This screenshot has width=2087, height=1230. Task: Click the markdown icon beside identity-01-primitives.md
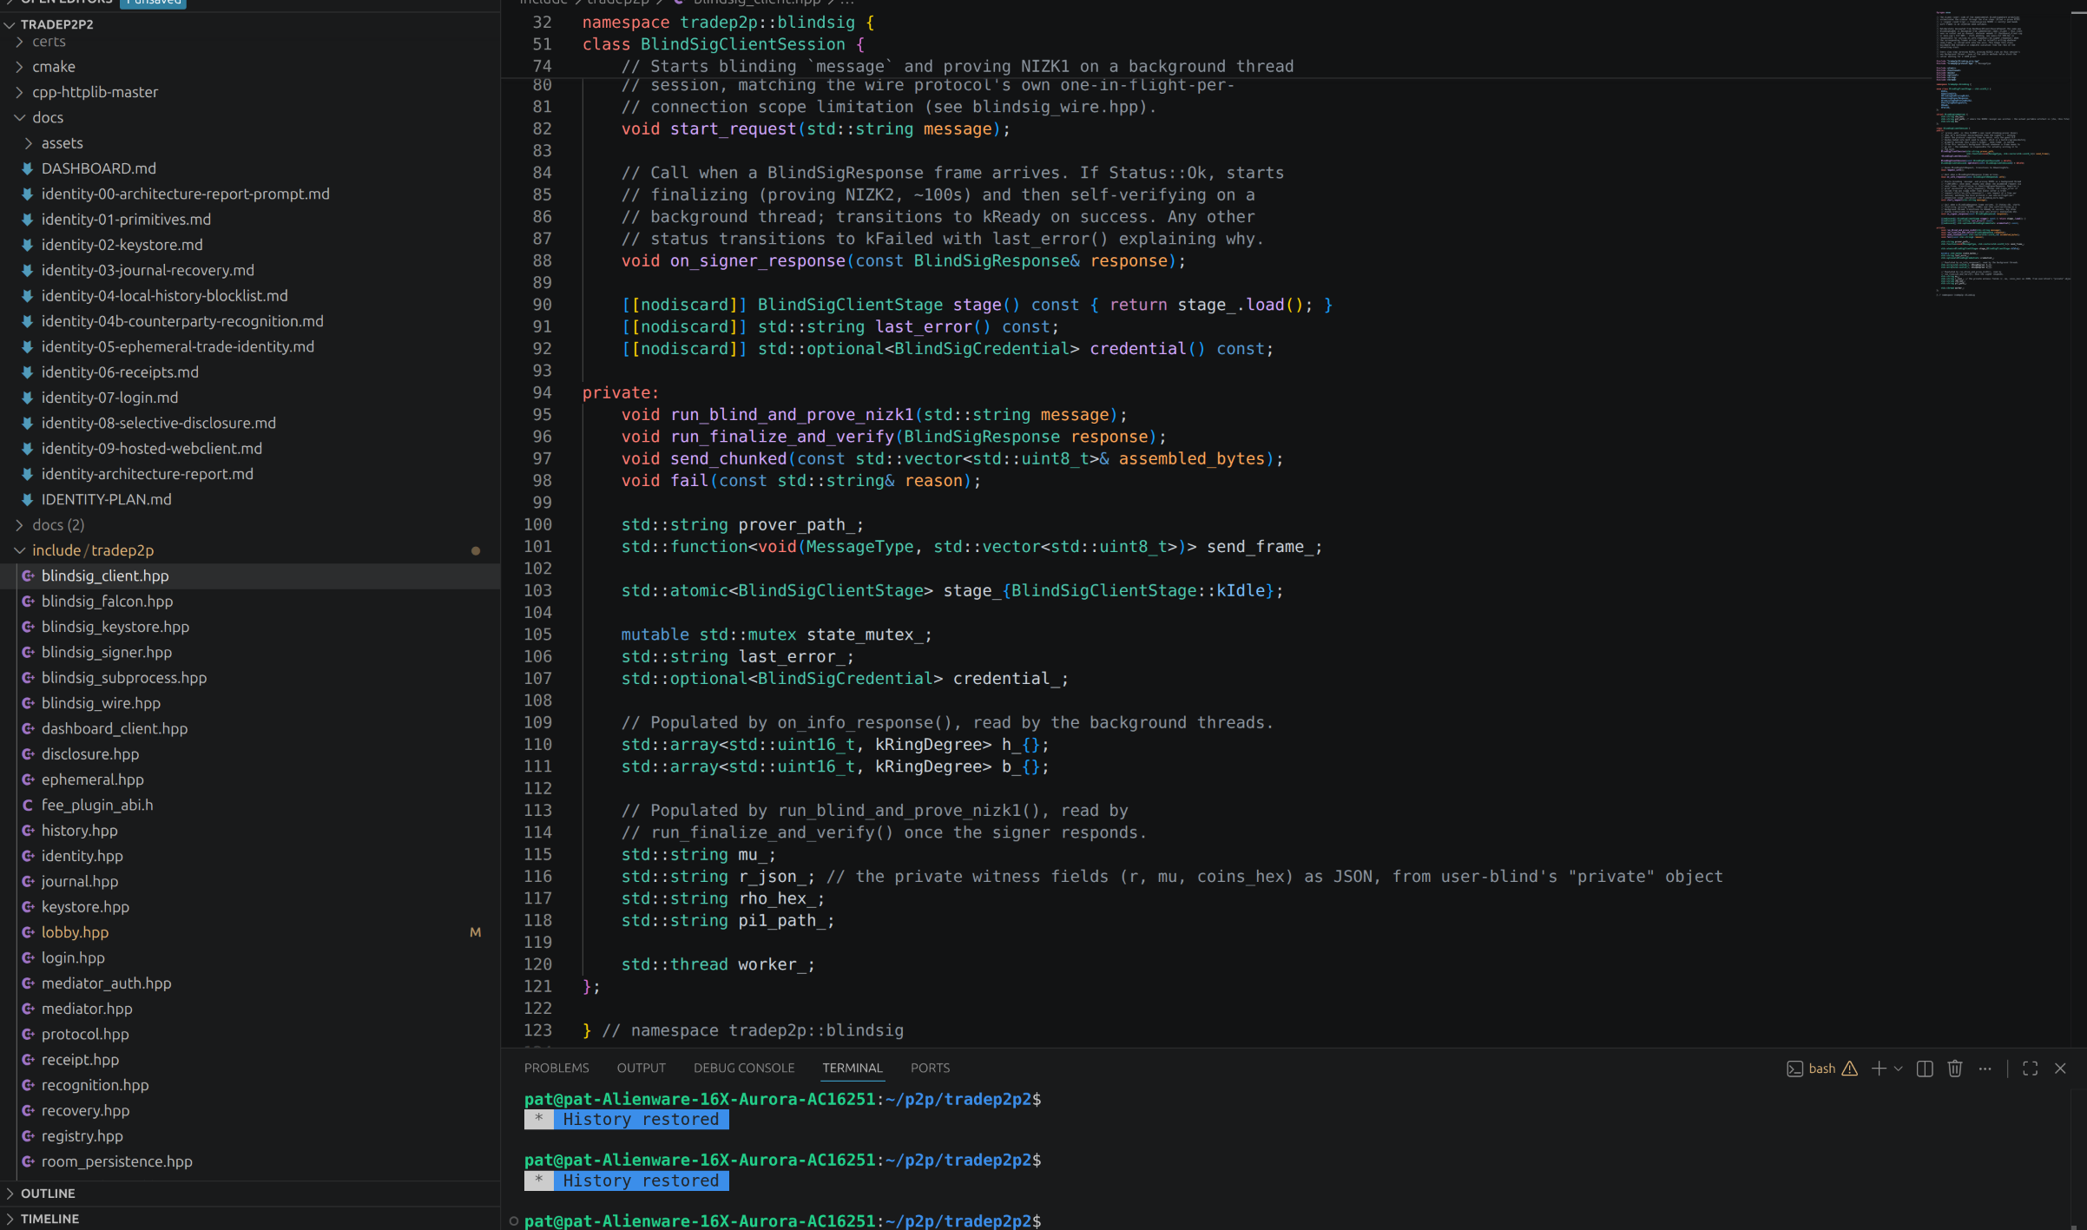tap(28, 220)
